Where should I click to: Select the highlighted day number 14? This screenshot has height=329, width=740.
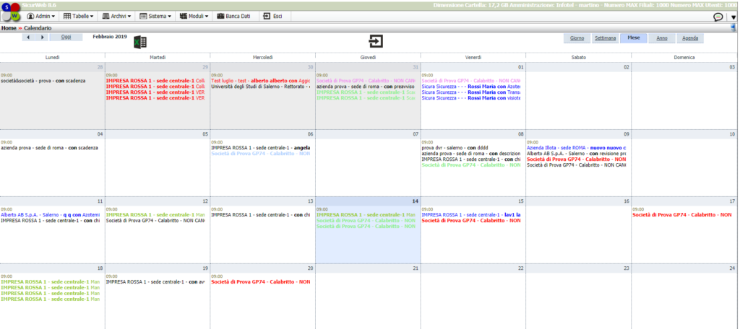(416, 201)
